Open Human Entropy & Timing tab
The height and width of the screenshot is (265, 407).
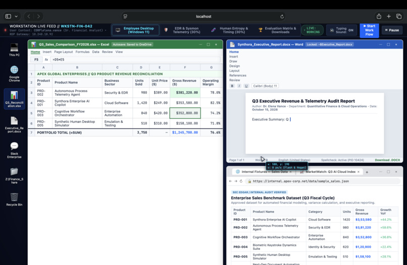[230, 30]
